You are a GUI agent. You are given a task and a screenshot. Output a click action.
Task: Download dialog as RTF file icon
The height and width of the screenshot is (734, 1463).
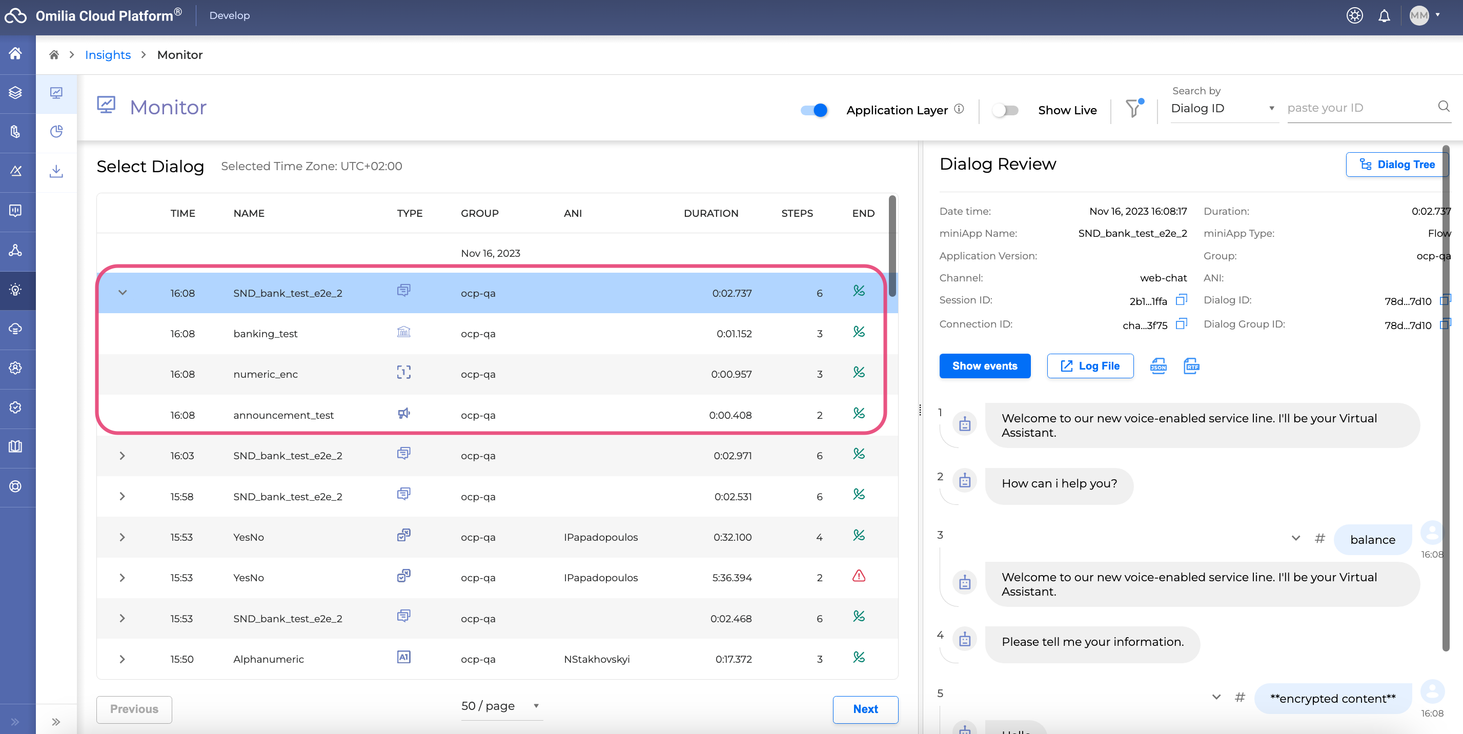click(1191, 366)
